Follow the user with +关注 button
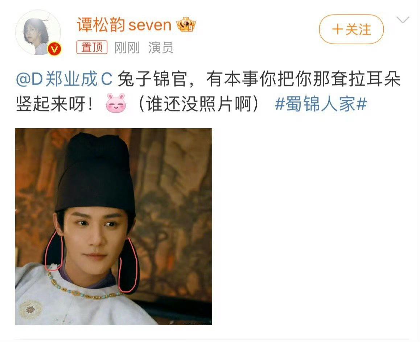The height and width of the screenshot is (342, 420). (x=351, y=29)
